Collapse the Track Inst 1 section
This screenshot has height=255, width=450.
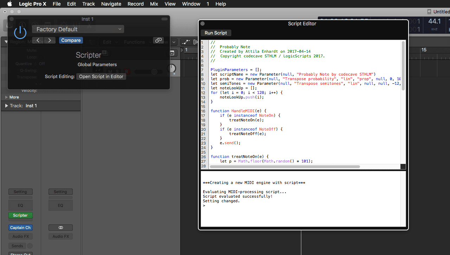point(6,106)
